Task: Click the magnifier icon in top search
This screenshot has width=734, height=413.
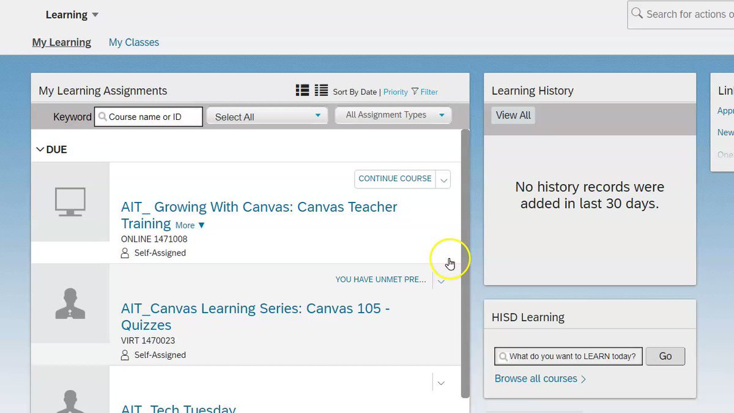Action: coord(637,13)
